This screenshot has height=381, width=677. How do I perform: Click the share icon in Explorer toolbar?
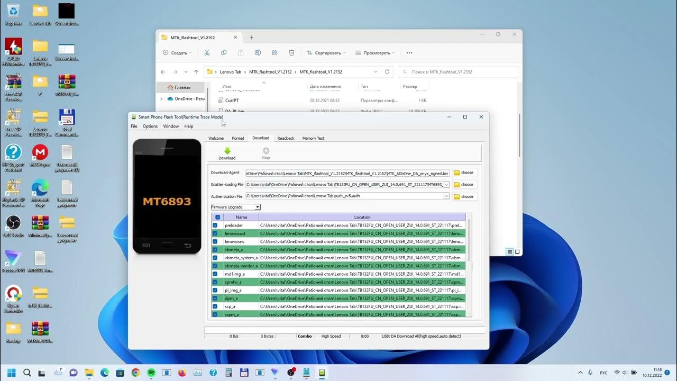tap(275, 53)
